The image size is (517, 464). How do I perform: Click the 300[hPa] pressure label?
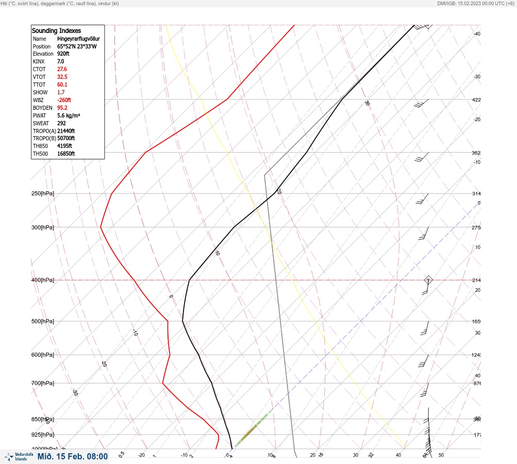pyautogui.click(x=43, y=227)
